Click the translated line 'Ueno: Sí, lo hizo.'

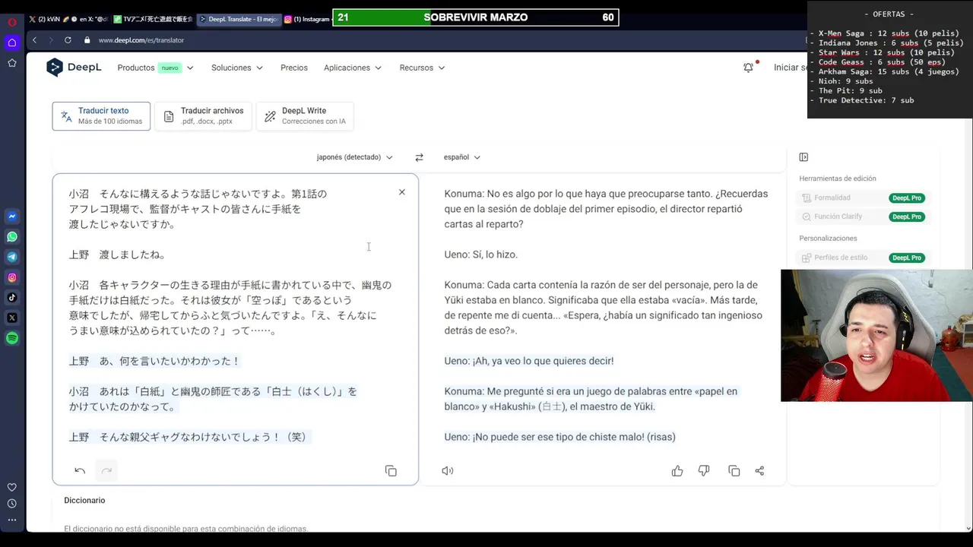coord(481,255)
